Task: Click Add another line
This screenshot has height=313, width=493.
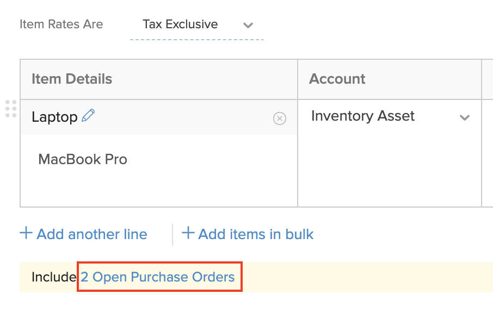Action: (91, 234)
